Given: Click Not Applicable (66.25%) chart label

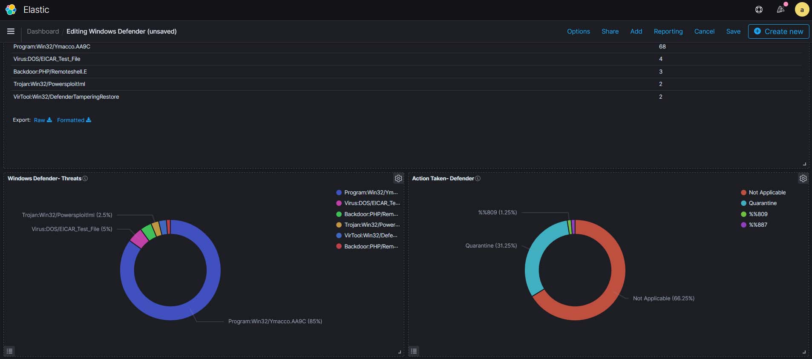Looking at the screenshot, I should (664, 299).
